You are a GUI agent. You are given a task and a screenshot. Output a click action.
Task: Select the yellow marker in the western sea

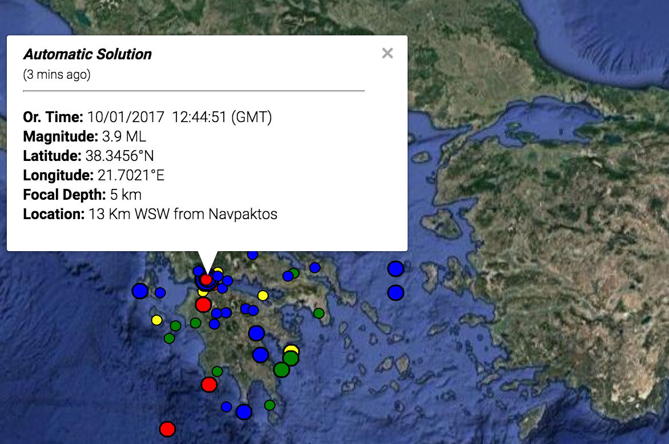156,320
